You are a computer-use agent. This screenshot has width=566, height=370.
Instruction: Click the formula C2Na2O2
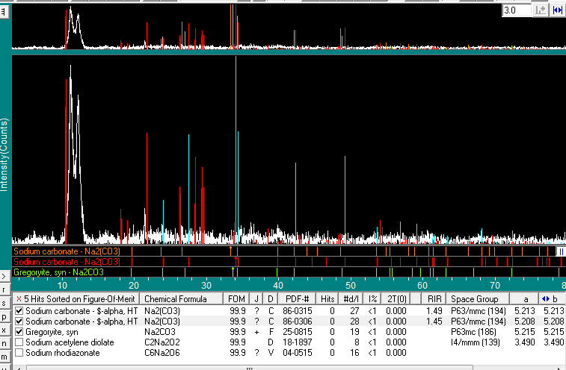point(162,342)
